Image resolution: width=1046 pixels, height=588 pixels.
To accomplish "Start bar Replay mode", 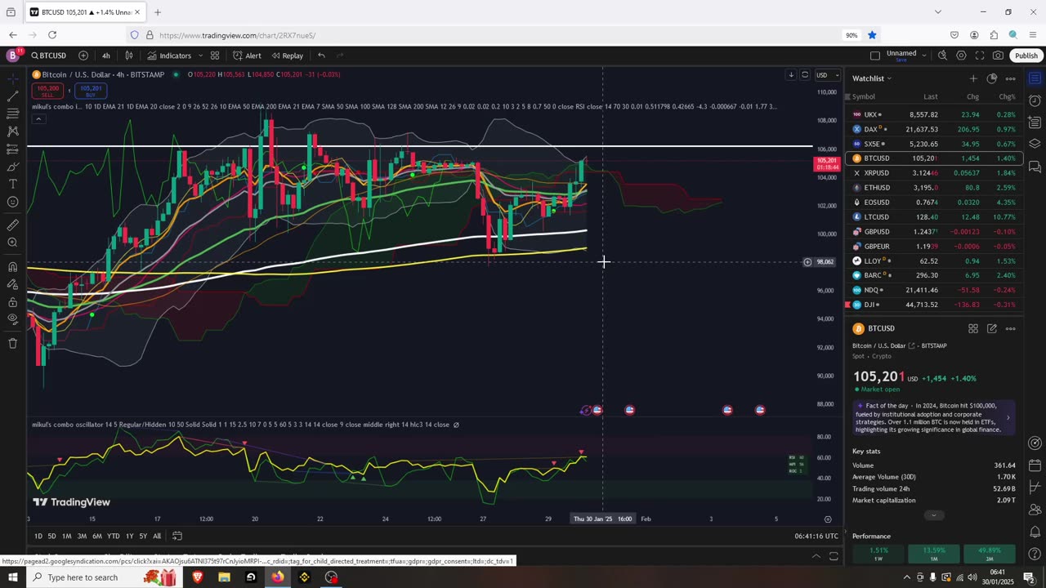I will pyautogui.click(x=288, y=56).
